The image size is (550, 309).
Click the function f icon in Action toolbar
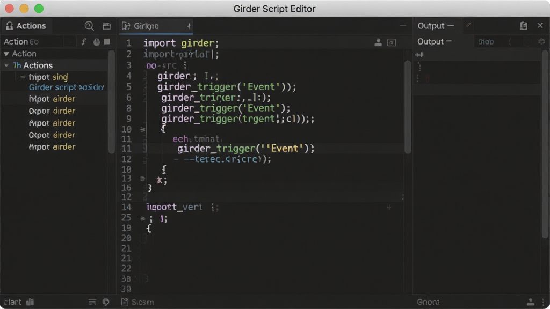click(83, 42)
